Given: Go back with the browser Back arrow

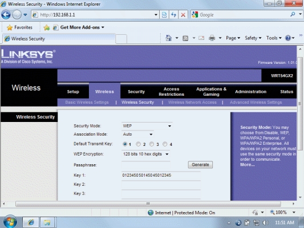Looking at the screenshot, I should (x=6, y=15).
